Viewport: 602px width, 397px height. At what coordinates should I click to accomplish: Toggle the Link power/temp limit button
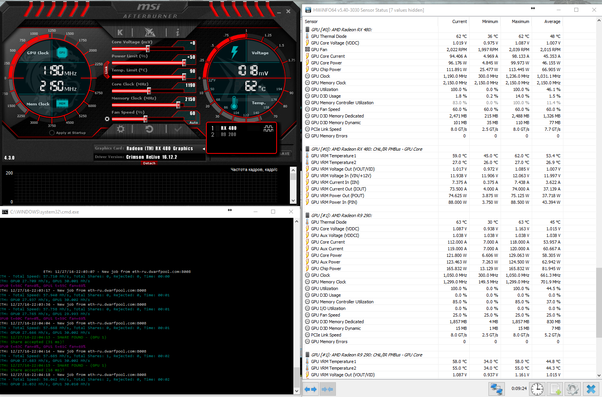tap(106, 70)
